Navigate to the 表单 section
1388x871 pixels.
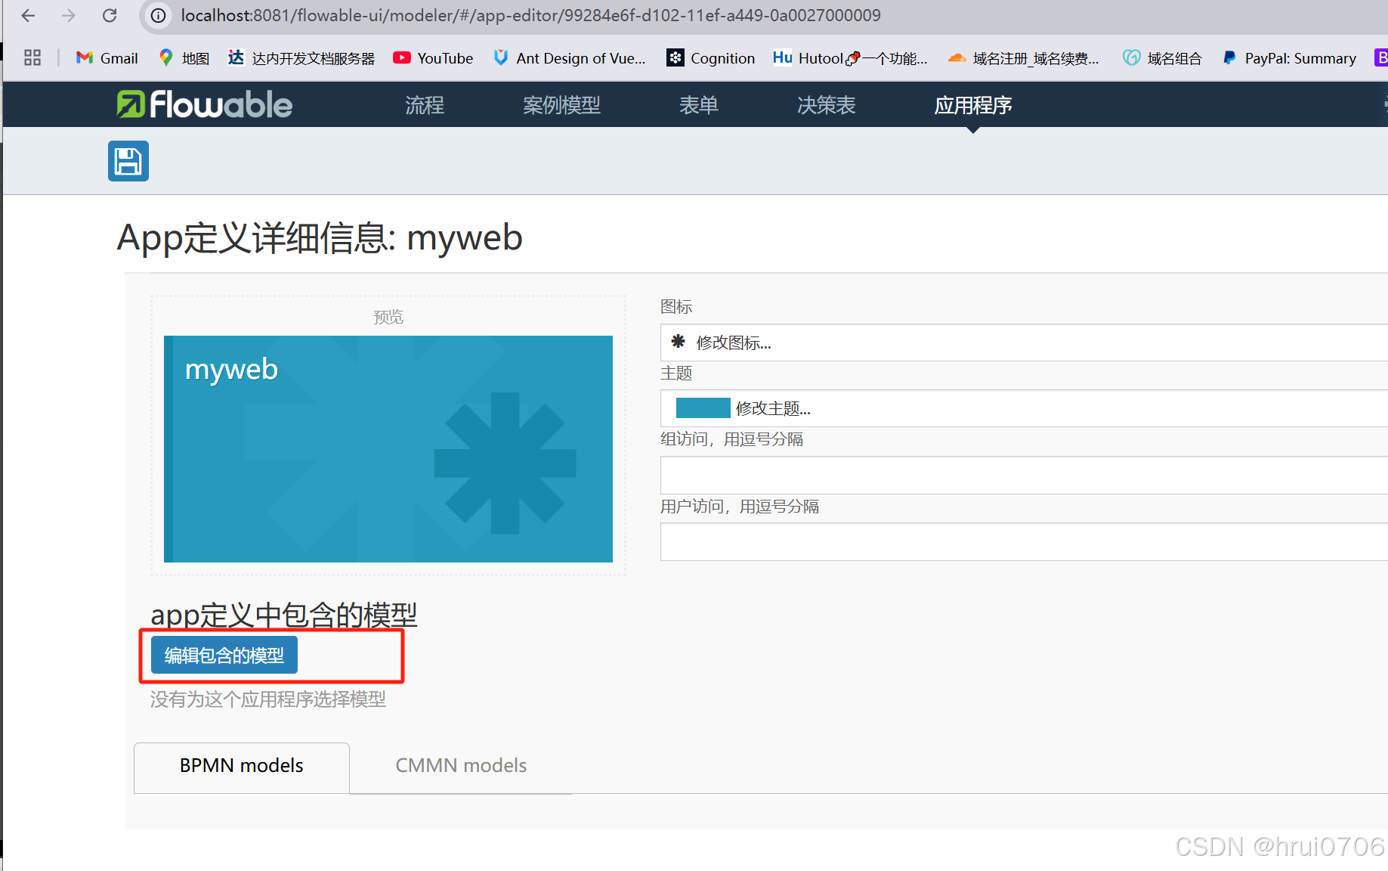point(697,105)
